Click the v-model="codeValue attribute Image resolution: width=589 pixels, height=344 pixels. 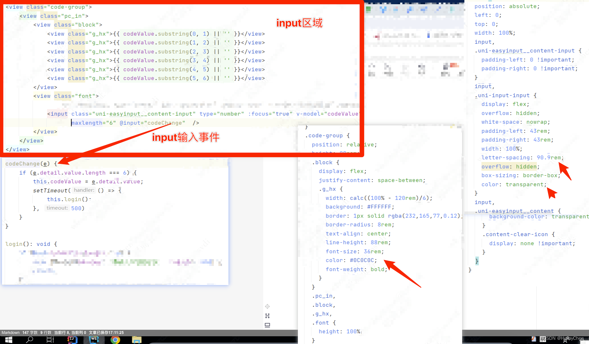point(327,114)
